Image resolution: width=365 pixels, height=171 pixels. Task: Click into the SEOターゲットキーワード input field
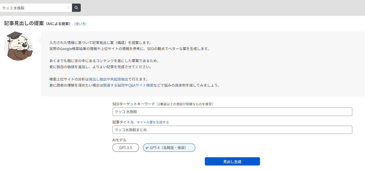[x=232, y=112]
